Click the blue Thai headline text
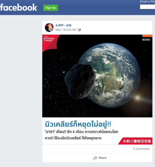155x167 pixels. click(x=78, y=124)
